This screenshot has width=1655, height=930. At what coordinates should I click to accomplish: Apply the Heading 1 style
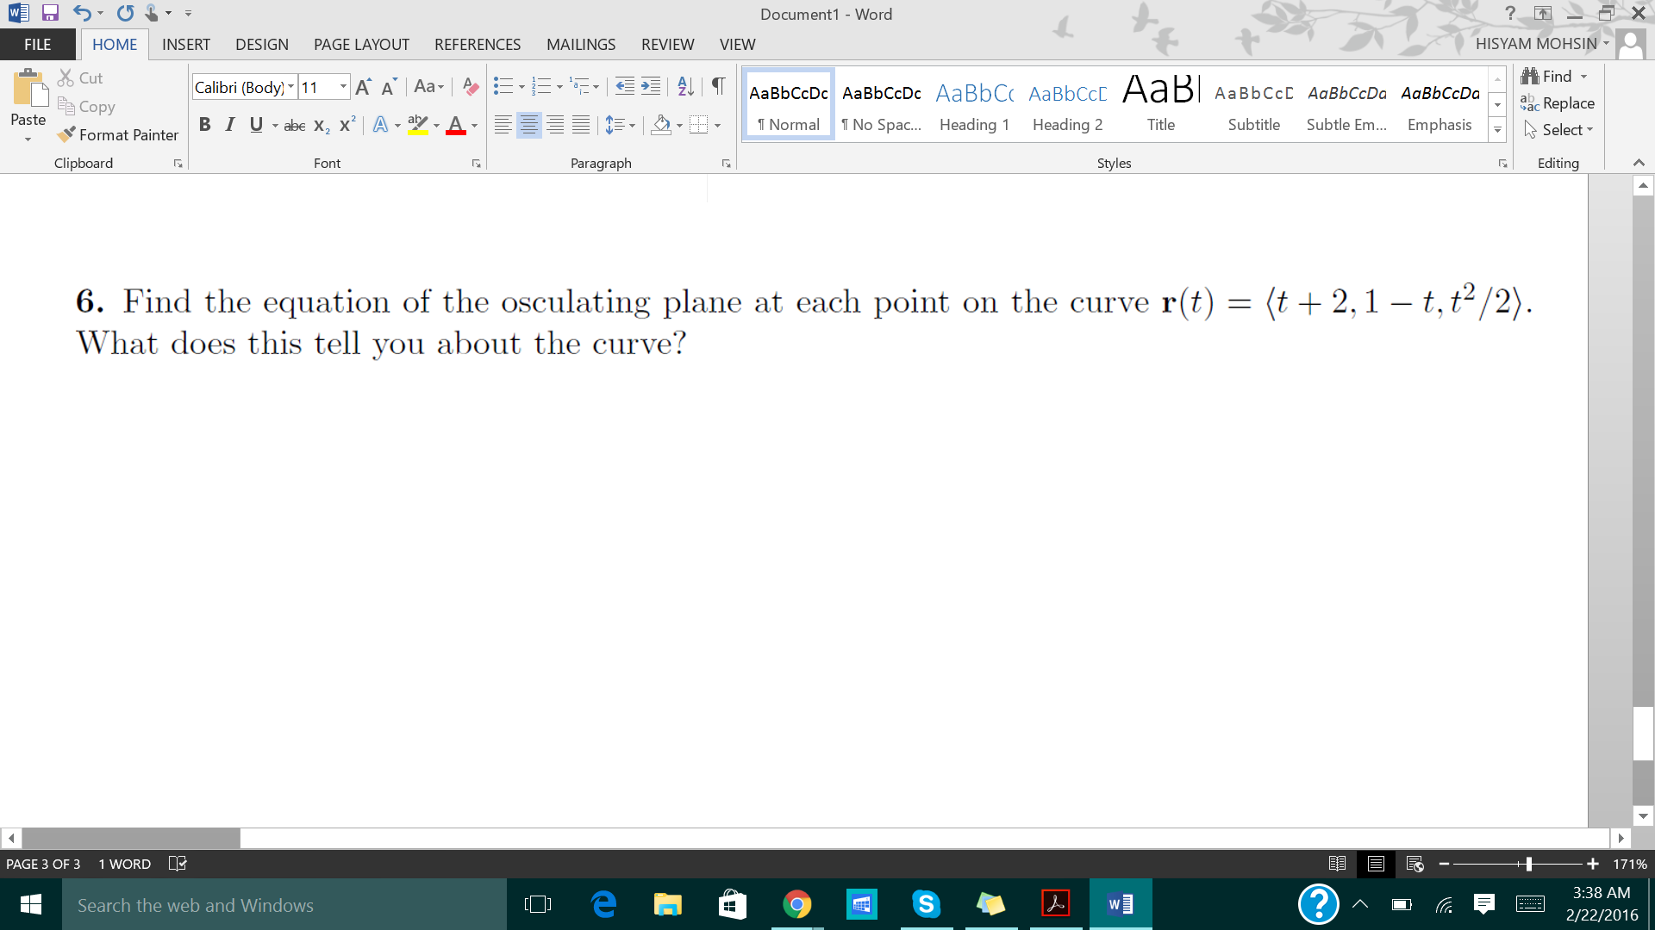pyautogui.click(x=974, y=103)
